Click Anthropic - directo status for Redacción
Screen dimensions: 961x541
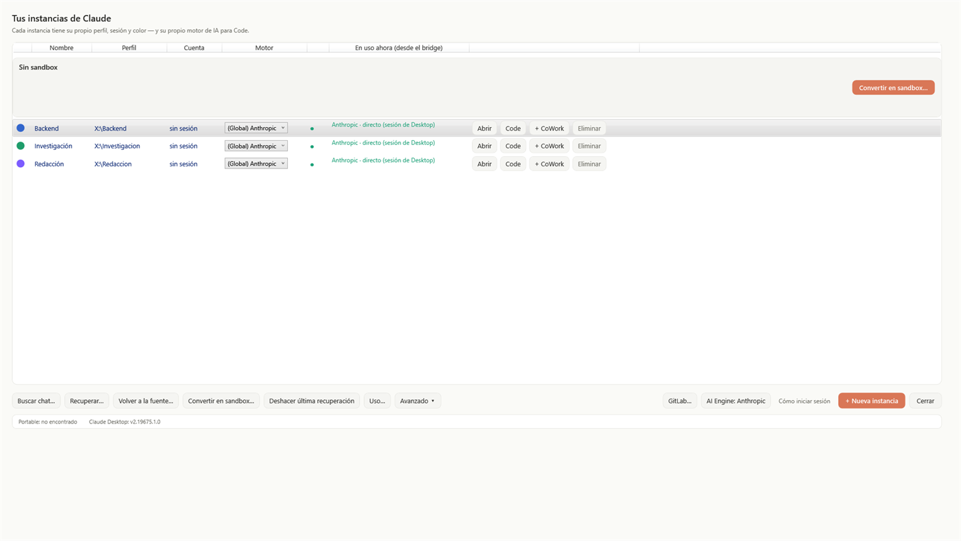383,160
